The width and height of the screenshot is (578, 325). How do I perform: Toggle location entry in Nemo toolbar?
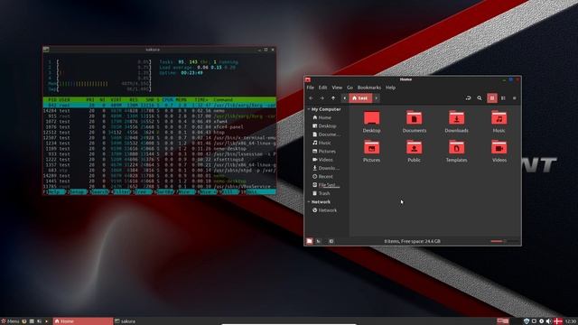pyautogui.click(x=468, y=98)
